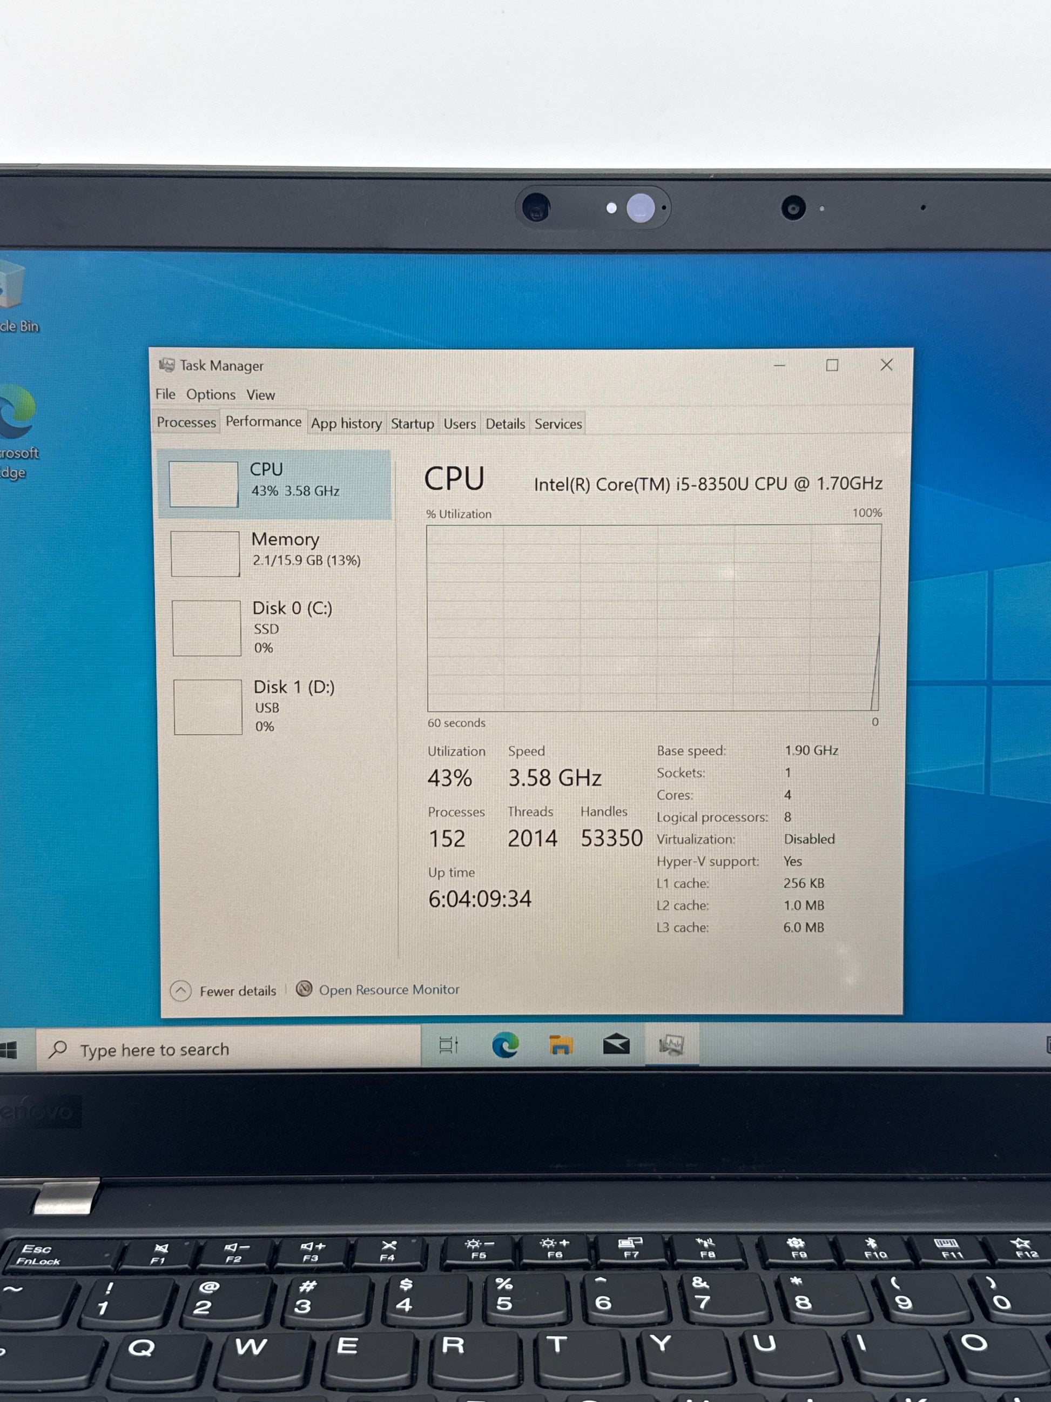Click the Open Resource Monitor icon

[304, 989]
